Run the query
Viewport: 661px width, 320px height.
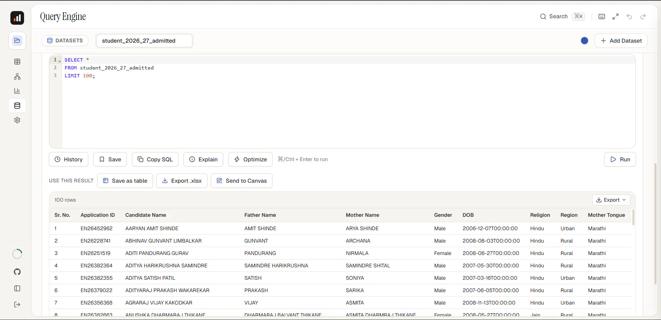click(x=620, y=159)
